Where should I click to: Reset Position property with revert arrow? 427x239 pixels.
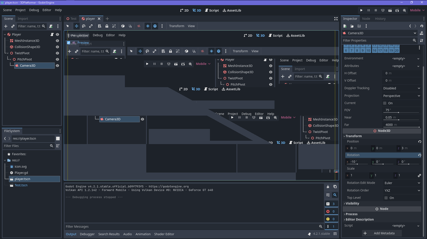(420, 141)
